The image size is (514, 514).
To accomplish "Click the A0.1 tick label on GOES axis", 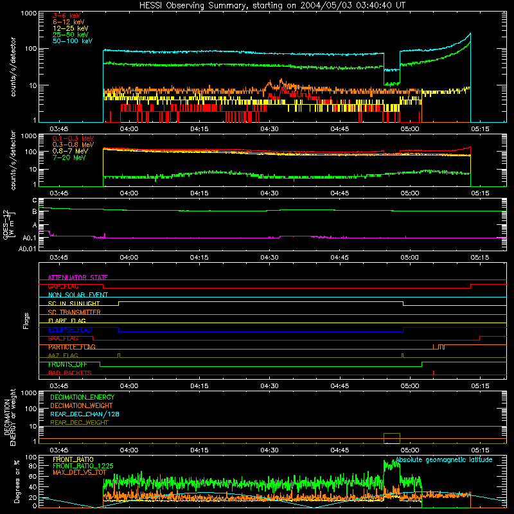I will 30,238.
